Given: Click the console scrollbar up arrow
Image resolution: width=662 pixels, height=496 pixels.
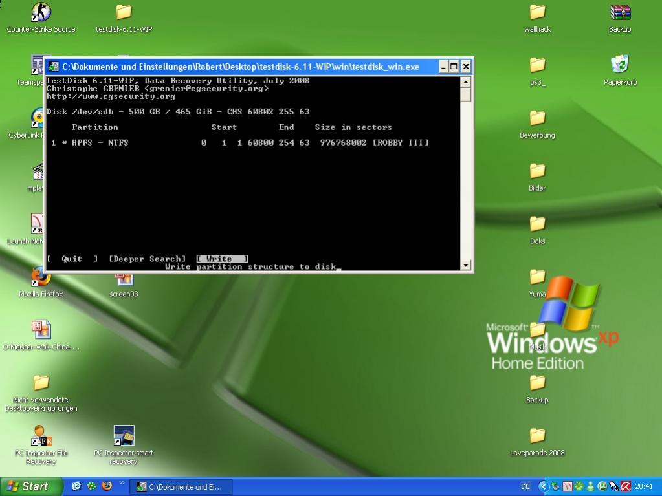Looking at the screenshot, I should [466, 81].
